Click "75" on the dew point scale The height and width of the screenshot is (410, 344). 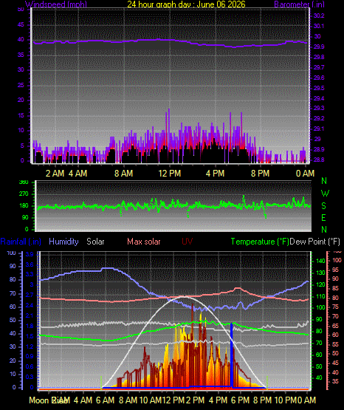[x=335, y=307]
